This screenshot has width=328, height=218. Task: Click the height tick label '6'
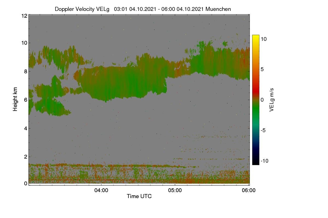coord(26,100)
